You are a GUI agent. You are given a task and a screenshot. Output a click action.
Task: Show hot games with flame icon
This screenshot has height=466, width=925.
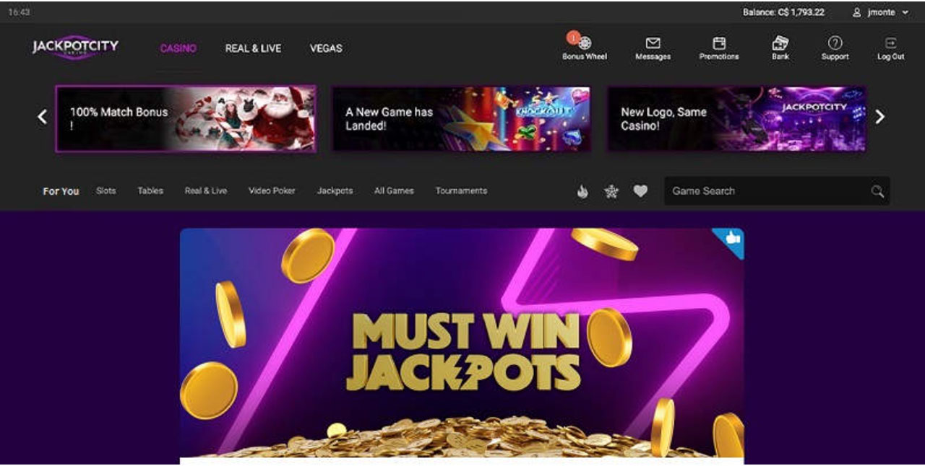(x=582, y=191)
